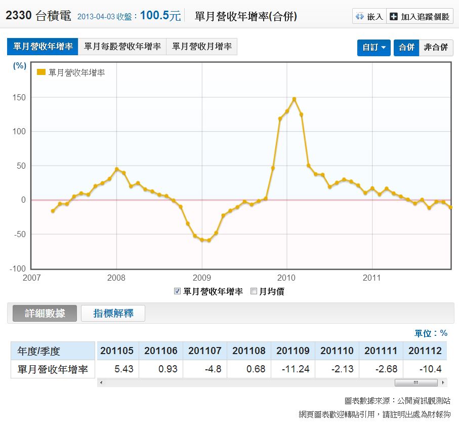The width and height of the screenshot is (459, 424).
Task: Click the 201105 column header
Action: [117, 351]
